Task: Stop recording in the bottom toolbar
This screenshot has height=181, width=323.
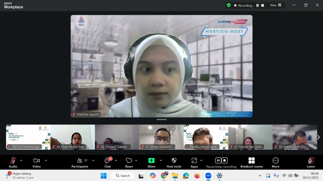Action: pyautogui.click(x=225, y=160)
